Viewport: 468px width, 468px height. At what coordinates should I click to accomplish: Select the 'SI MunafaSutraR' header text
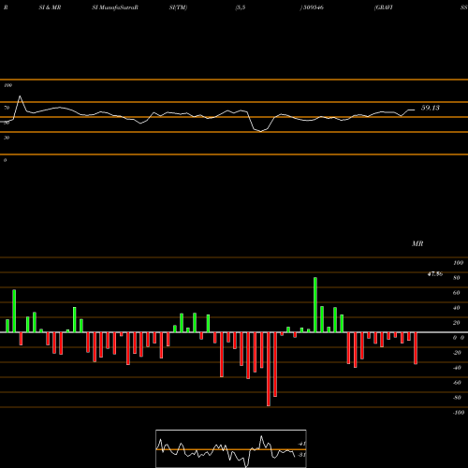115,7
